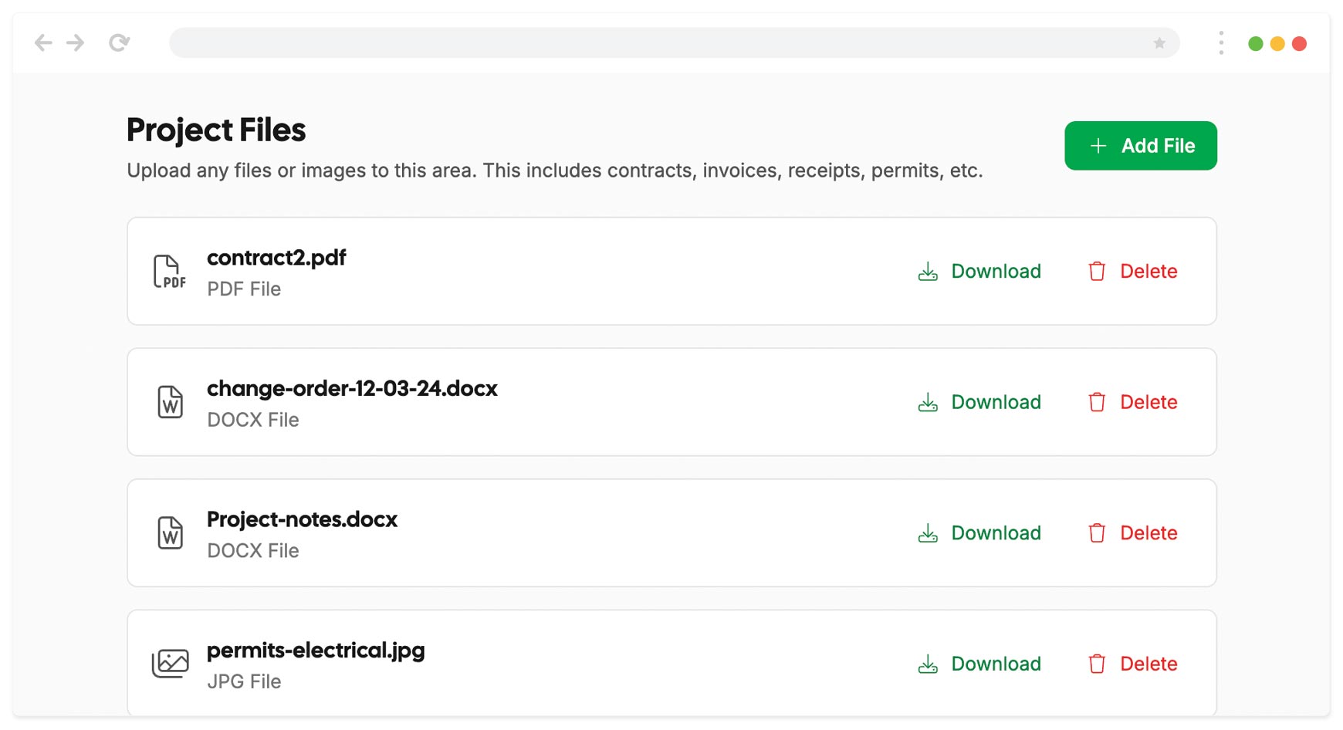Click the bookmark star in the address bar

coord(1159,43)
